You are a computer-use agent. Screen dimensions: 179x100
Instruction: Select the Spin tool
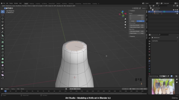click(x=3, y=62)
